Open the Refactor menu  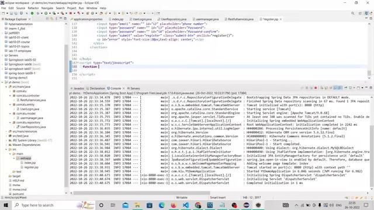point(33,8)
